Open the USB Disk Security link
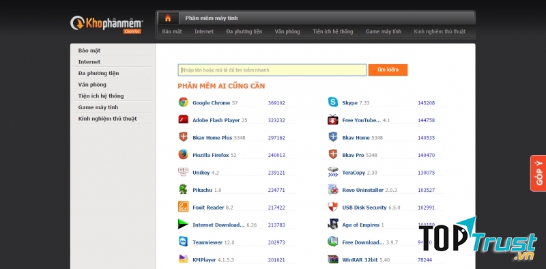 coord(364,208)
